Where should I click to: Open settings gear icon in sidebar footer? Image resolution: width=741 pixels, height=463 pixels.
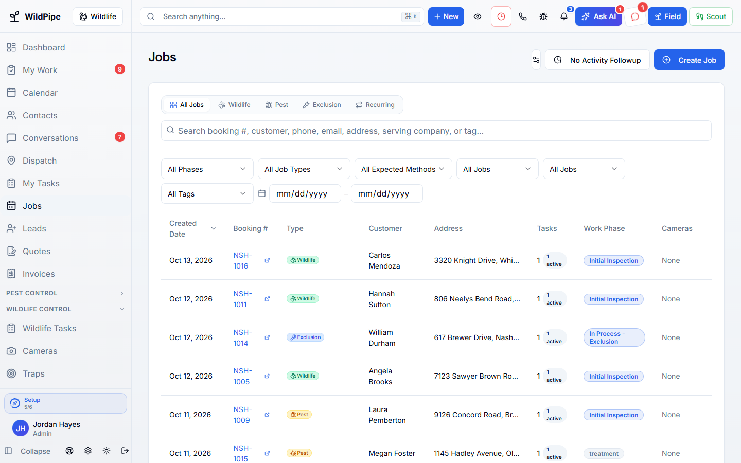pyautogui.click(x=88, y=451)
